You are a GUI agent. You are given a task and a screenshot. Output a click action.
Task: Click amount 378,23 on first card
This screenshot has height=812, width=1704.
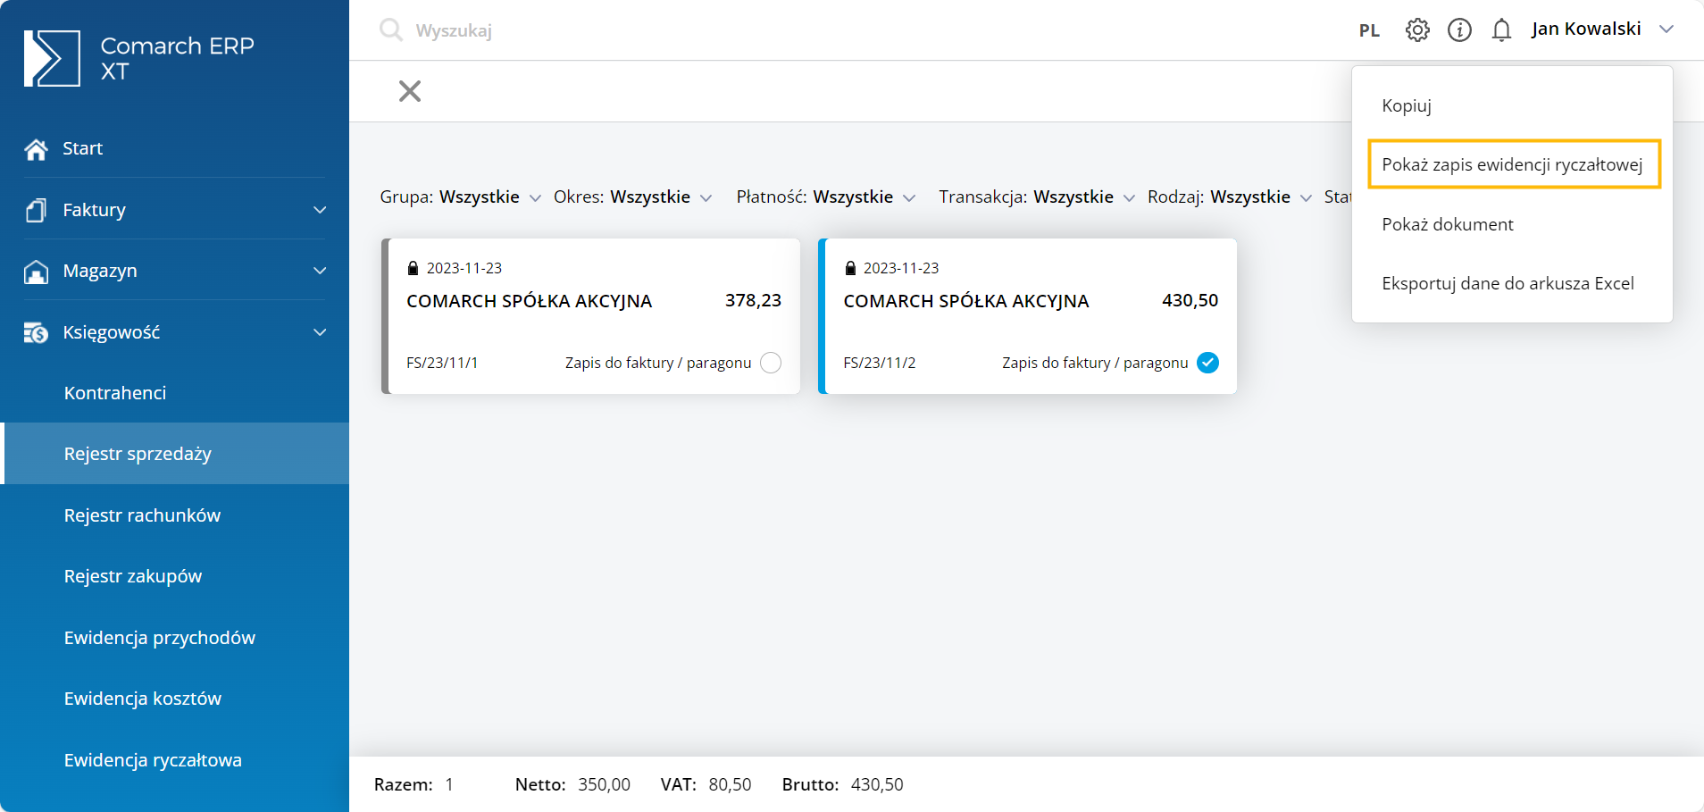[753, 300]
